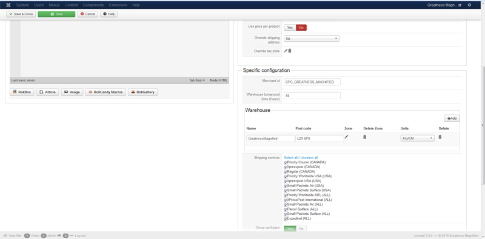Toggle Small Packets Air (USA) checkbox
Image resolution: width=485 pixels, height=239 pixels.
tap(286, 186)
